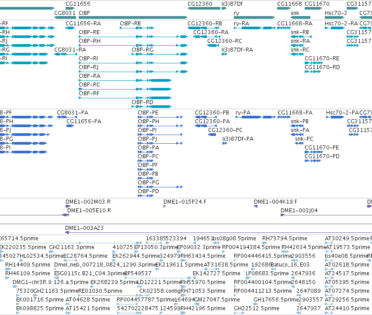Screen dimensions: 372x315
Task: Click the snk-RB transcript label
Action: pyautogui.click(x=300, y=32)
